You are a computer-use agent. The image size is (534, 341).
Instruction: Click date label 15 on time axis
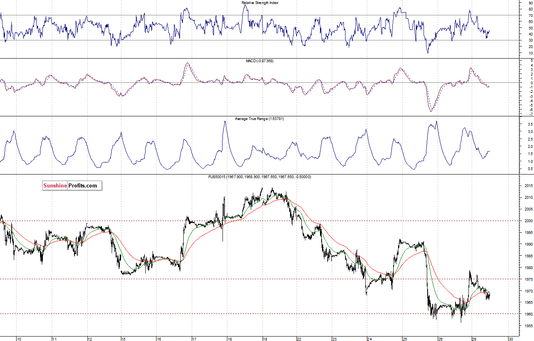tap(123, 339)
